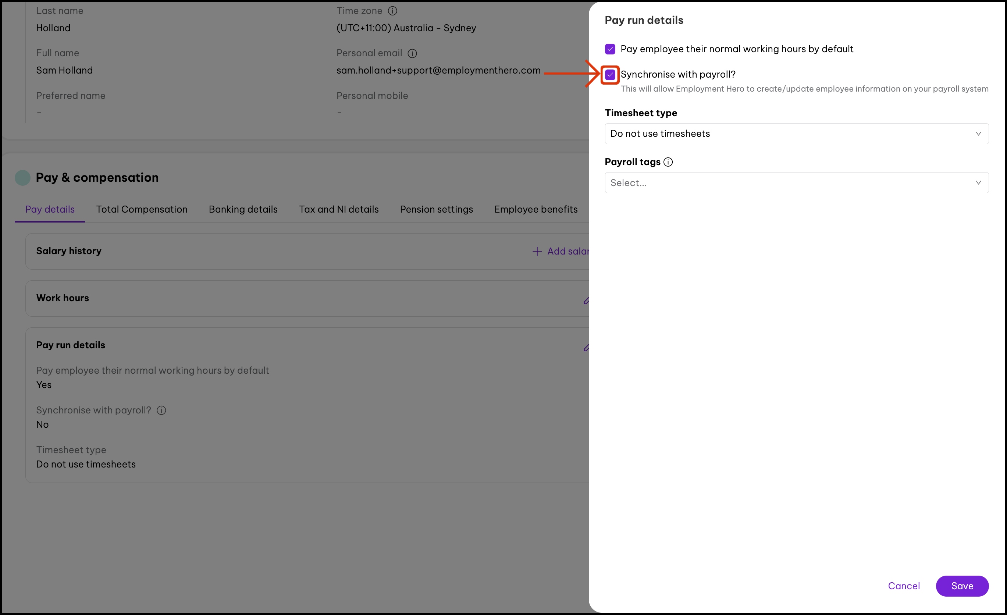The width and height of the screenshot is (1007, 615).
Task: Toggle the Synchronise with payroll checkbox
Action: click(610, 75)
